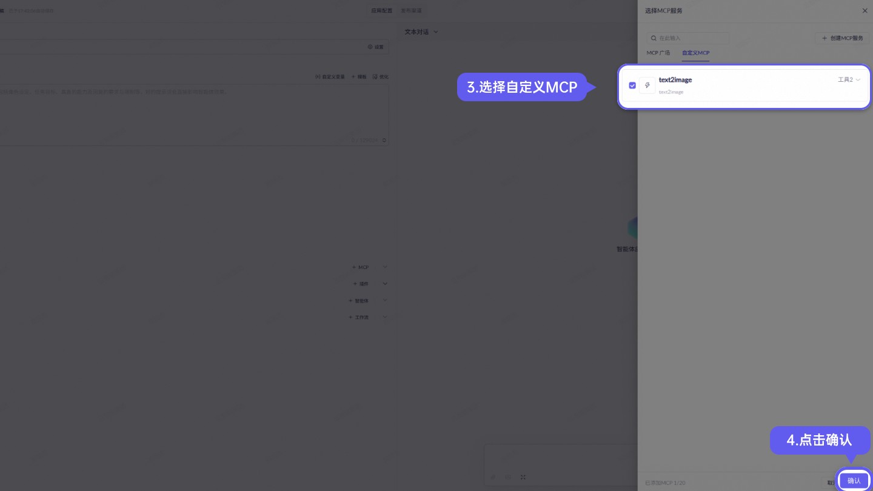
Task: Expand the 工具2 tools dropdown on text2image
Action: 849,79
